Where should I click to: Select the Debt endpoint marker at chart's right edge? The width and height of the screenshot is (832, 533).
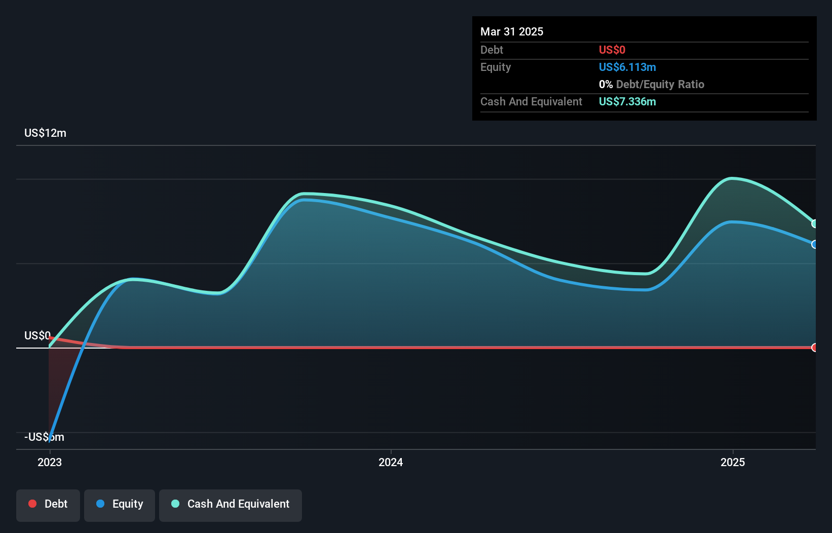point(815,348)
